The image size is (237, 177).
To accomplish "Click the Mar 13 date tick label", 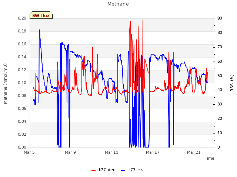I will [x=111, y=152].
